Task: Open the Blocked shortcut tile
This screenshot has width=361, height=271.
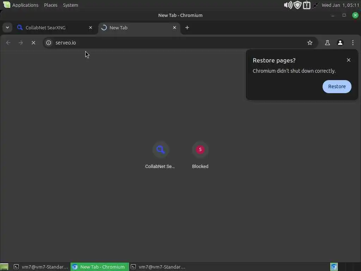Action: point(200,155)
